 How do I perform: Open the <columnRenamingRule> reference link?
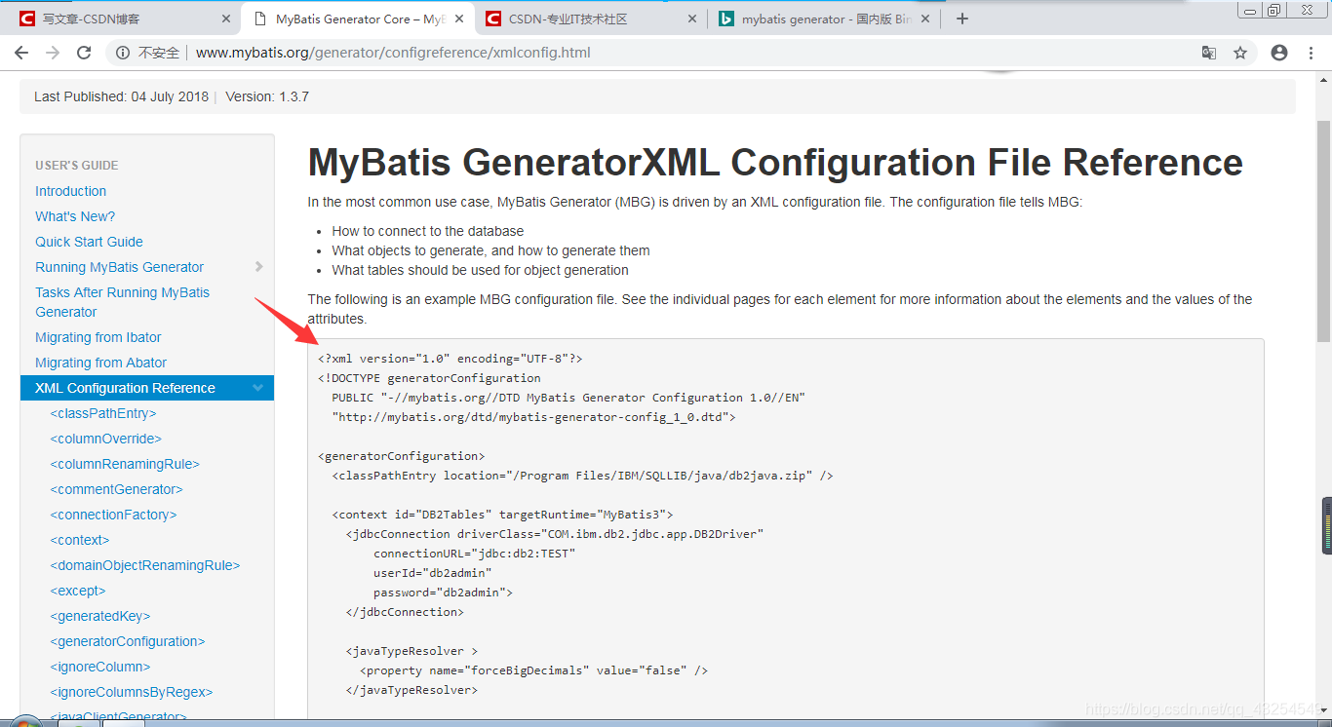(x=125, y=464)
